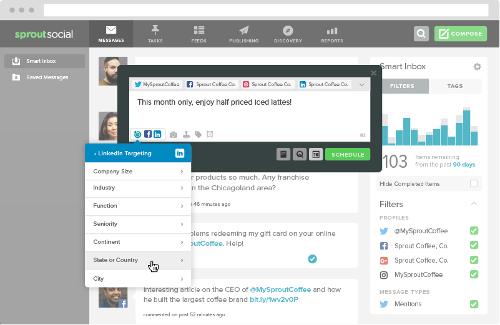500x325 pixels.
Task: Click the save draft icon button
Action: pyautogui.click(x=283, y=155)
